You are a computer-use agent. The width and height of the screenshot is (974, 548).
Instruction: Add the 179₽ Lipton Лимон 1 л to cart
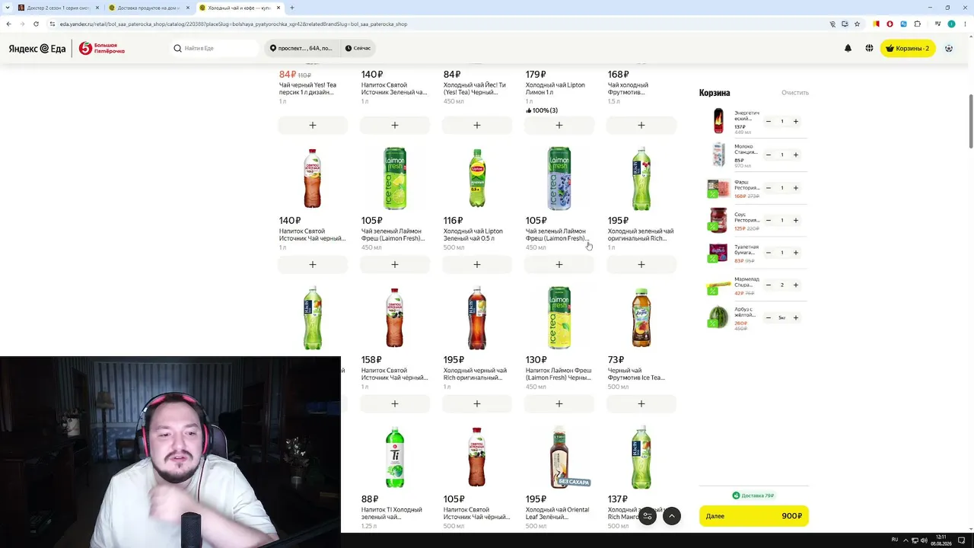(559, 125)
